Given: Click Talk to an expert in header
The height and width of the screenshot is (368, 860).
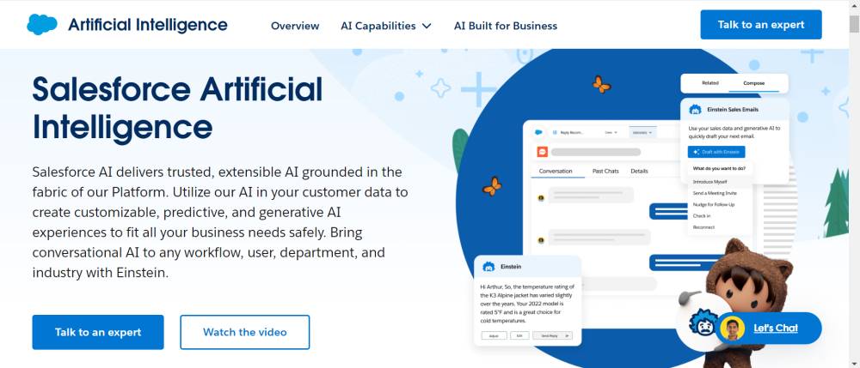Looking at the screenshot, I should pyautogui.click(x=761, y=25).
